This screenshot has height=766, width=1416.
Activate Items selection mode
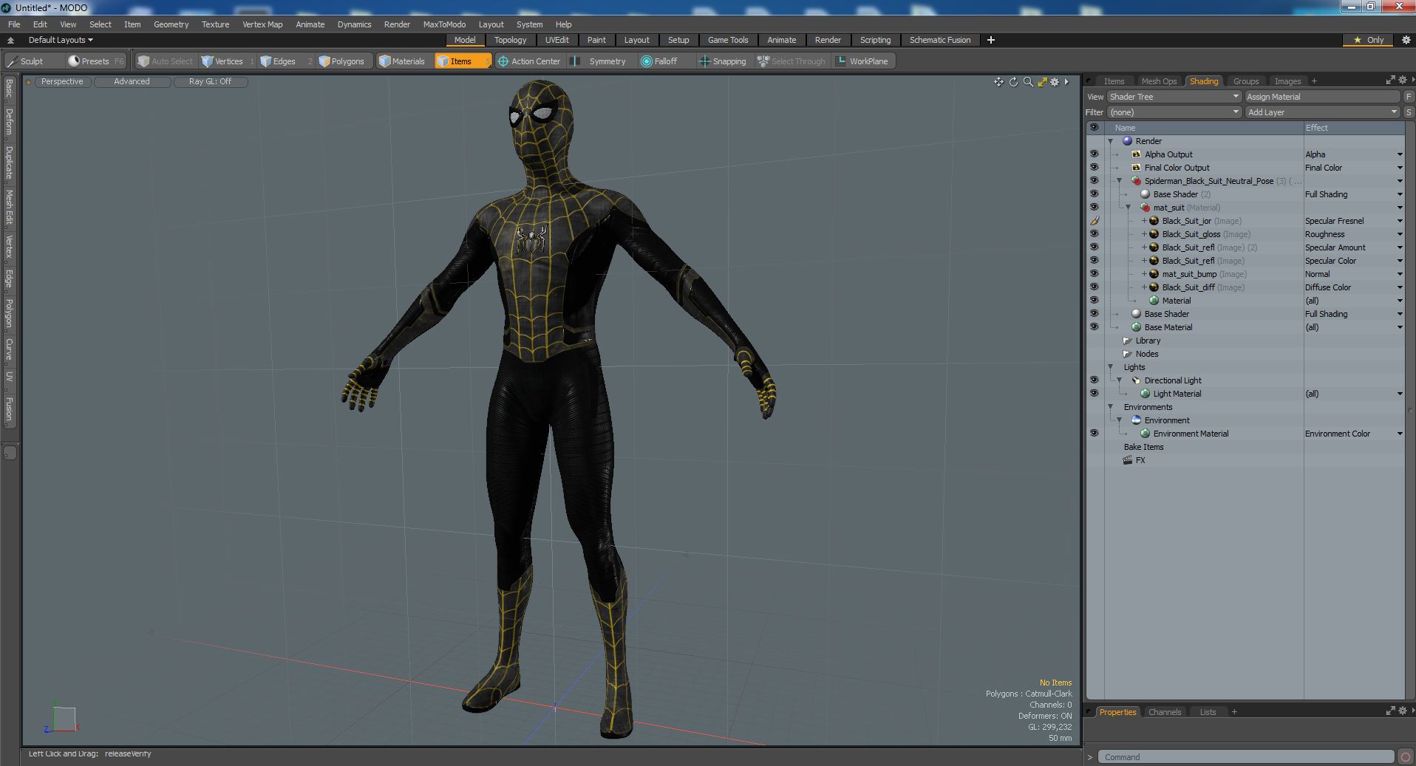point(462,61)
